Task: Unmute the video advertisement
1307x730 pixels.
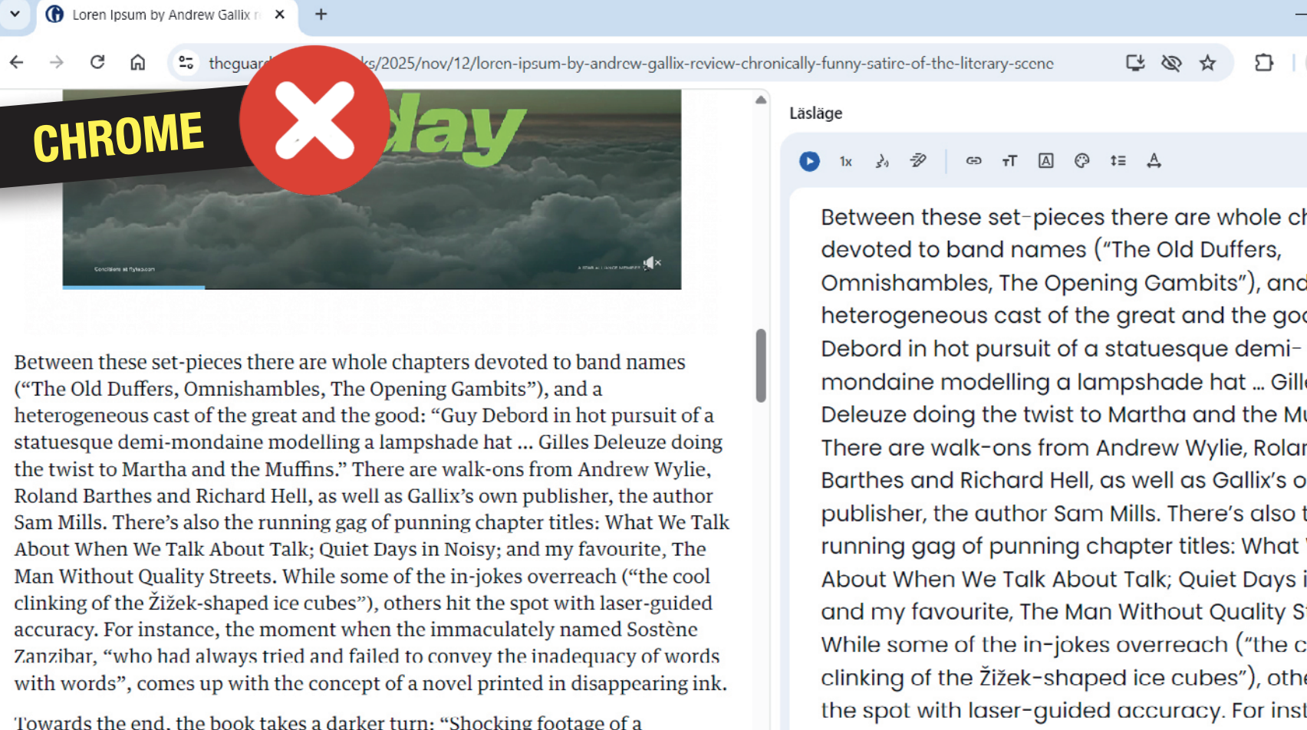Action: [x=651, y=263]
